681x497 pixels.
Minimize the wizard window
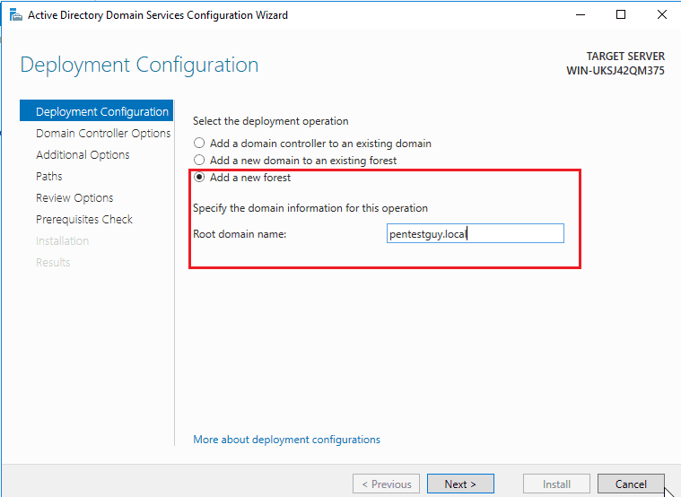click(581, 14)
